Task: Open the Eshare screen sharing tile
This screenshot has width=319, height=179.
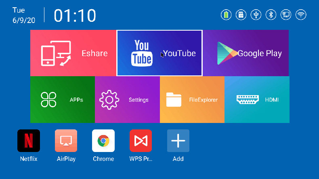Action: click(73, 53)
